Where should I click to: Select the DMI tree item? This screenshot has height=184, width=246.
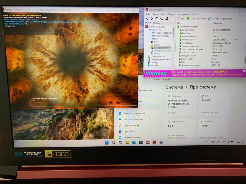click(155, 39)
